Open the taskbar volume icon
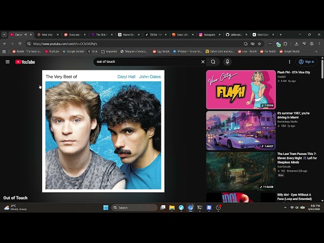324x243 pixels. tap(297, 208)
